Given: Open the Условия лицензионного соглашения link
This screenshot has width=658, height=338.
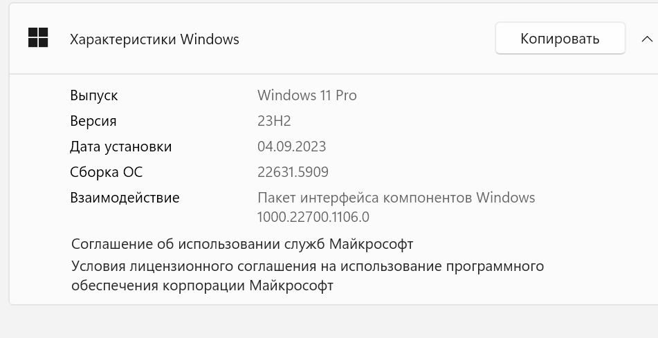Looking at the screenshot, I should pyautogui.click(x=307, y=266).
